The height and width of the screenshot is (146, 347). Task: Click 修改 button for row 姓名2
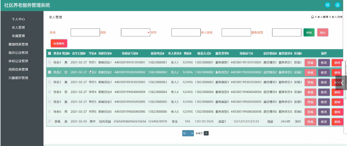[x=324, y=73]
